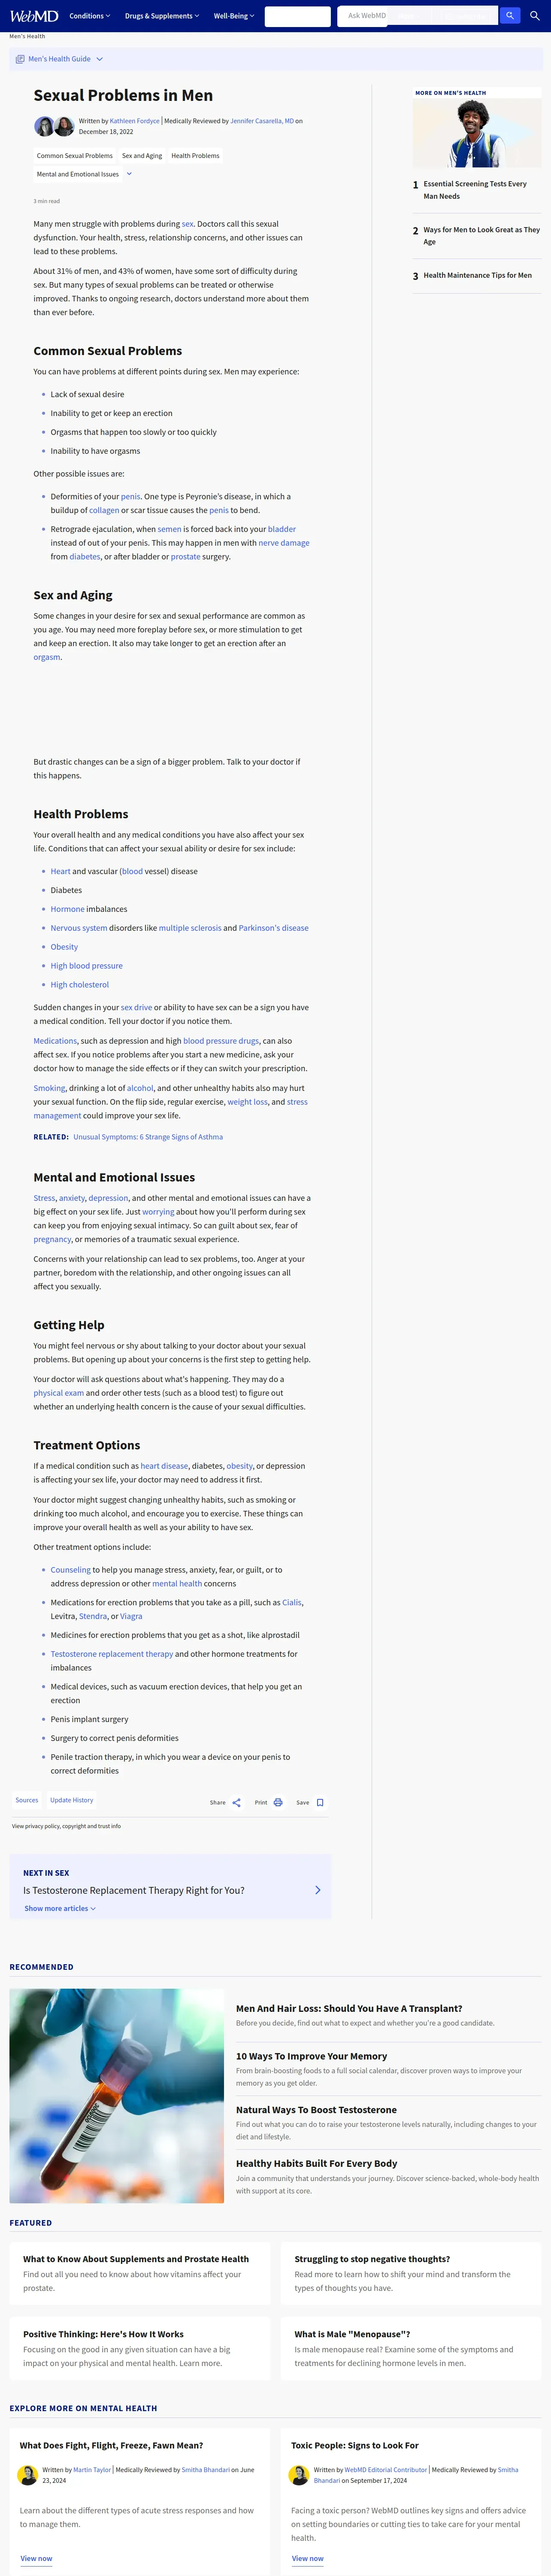
Task: Open the blood test tube recommended image
Action: 117,2096
